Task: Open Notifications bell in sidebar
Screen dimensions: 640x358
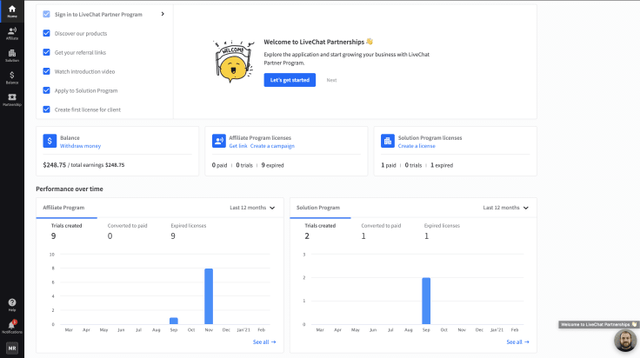Action: click(12, 327)
